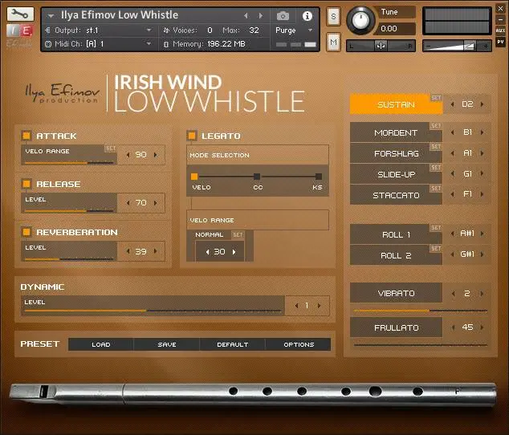
Task: Shift Mordent keyswitch down from B1
Action: [x=453, y=132]
